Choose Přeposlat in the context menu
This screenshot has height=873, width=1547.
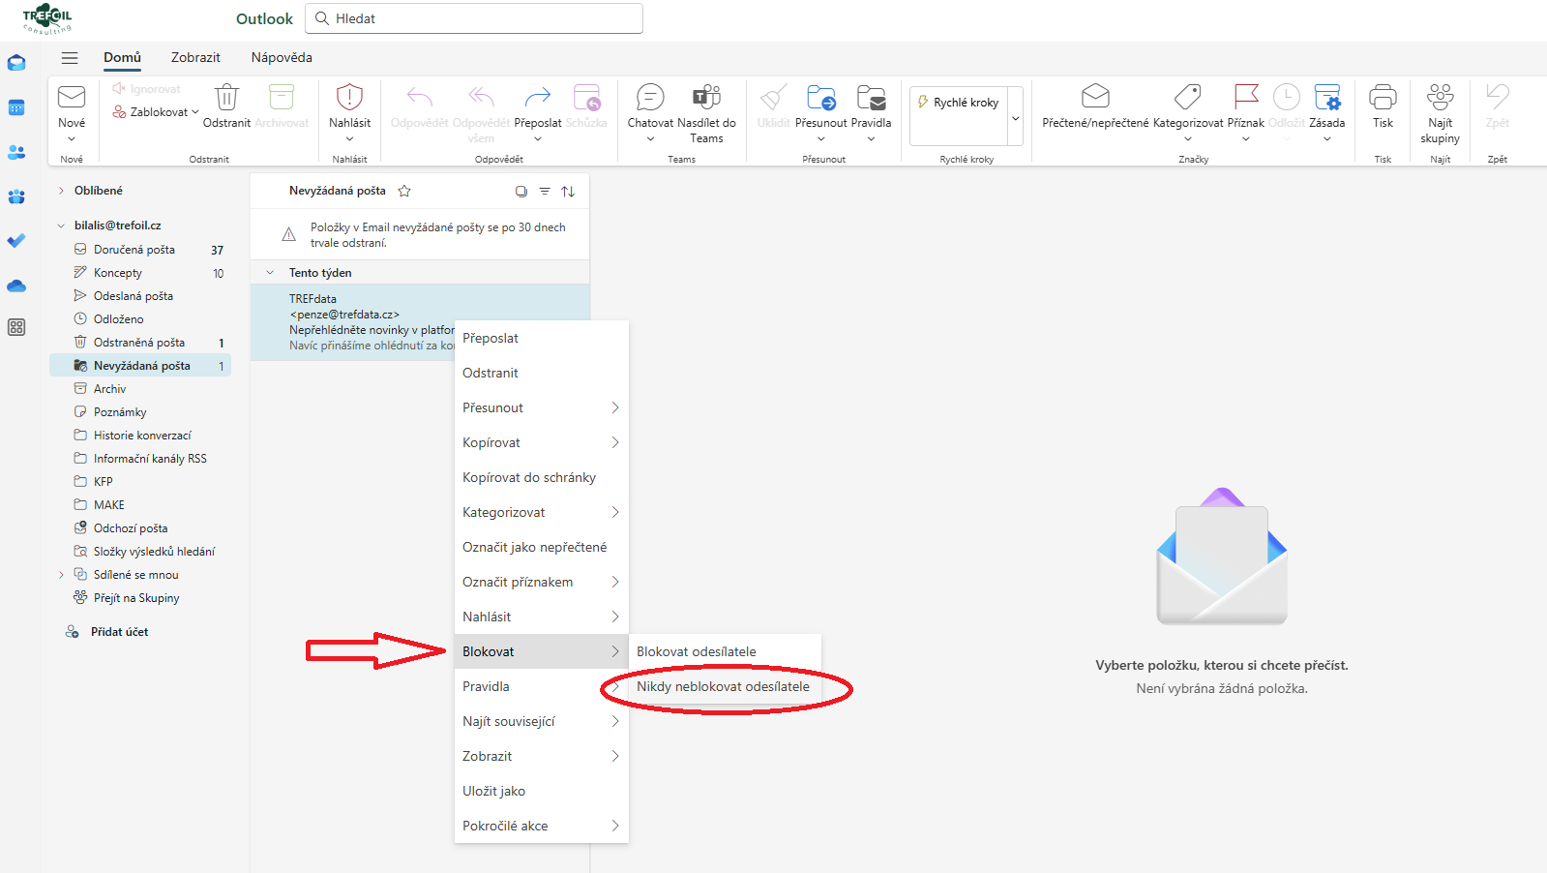click(x=542, y=338)
